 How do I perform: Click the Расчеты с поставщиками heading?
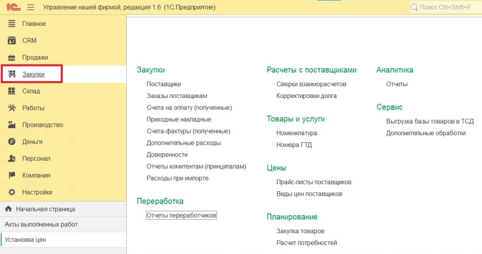tap(312, 70)
